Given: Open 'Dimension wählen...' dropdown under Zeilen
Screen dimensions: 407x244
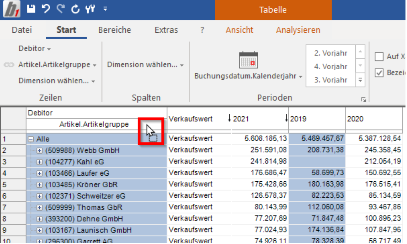Looking at the screenshot, I should pos(57,81).
